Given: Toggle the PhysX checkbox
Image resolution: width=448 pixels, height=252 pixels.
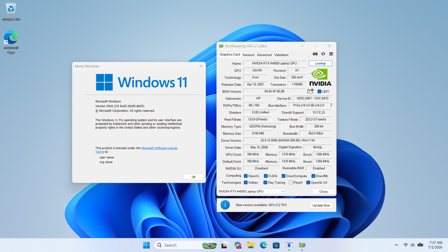Looking at the screenshot, I should point(291,183).
